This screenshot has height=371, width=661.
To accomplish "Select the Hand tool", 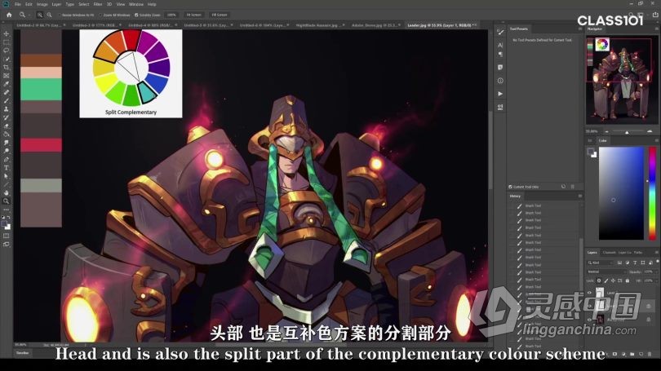I will 6,193.
